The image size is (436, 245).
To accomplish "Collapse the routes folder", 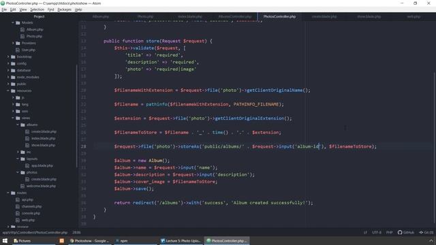I will tap(8, 193).
